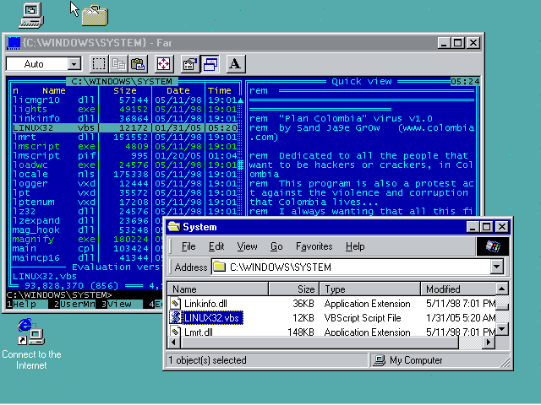Select maincp16 dll row in Far panel
Image resolution: width=541 pixels, height=405 pixels.
(87, 258)
